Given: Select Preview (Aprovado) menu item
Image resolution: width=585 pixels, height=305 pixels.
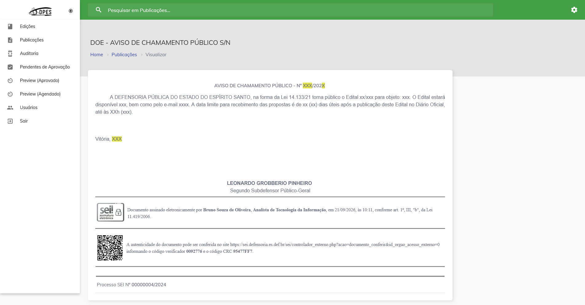Looking at the screenshot, I should pyautogui.click(x=40, y=80).
